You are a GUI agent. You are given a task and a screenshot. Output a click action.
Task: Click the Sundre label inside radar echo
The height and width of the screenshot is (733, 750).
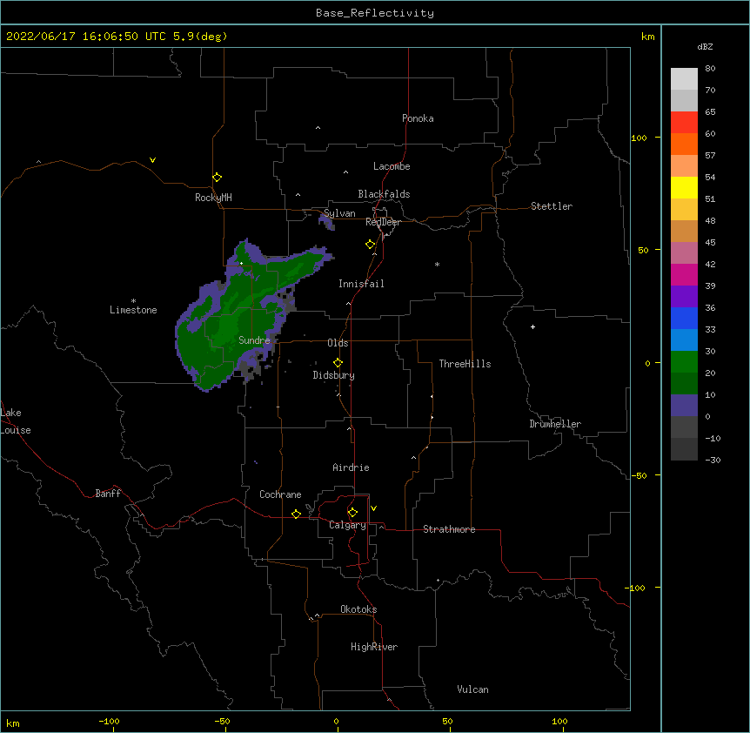[254, 340]
